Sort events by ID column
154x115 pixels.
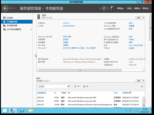55,93
